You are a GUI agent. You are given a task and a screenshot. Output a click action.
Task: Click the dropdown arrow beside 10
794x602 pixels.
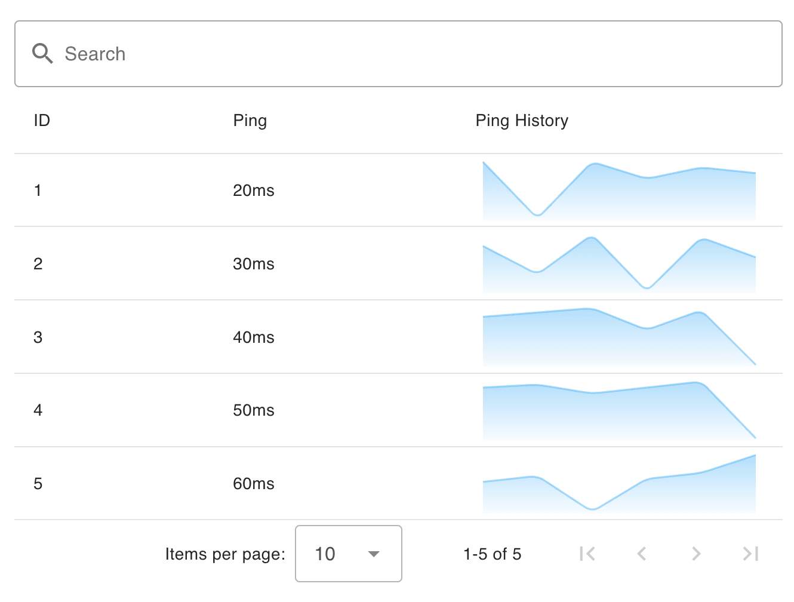click(374, 554)
